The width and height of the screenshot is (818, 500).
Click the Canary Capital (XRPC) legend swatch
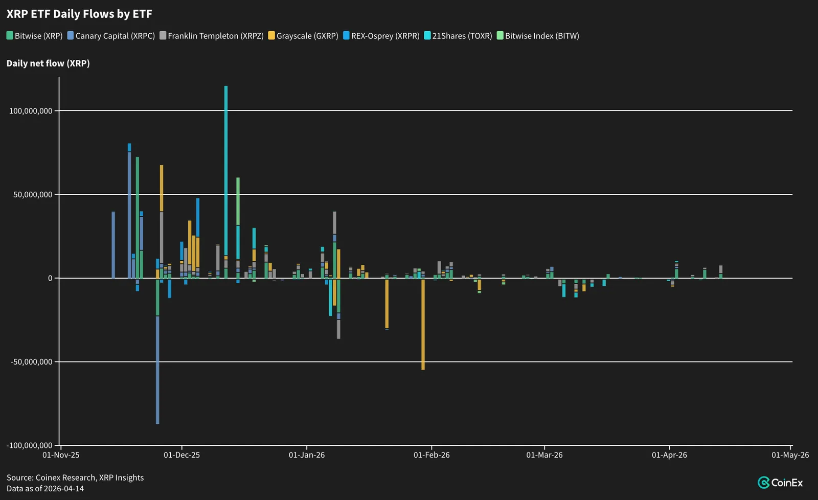[x=71, y=36]
